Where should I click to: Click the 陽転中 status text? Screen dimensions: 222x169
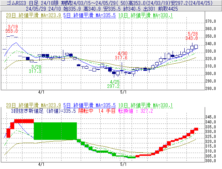click(x=86, y=111)
